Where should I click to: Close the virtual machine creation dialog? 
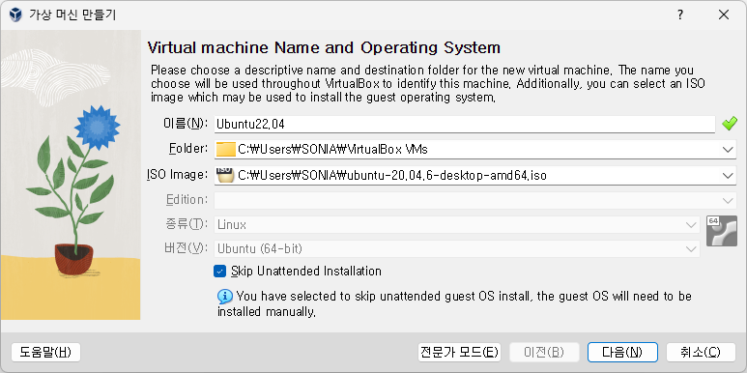click(x=724, y=15)
